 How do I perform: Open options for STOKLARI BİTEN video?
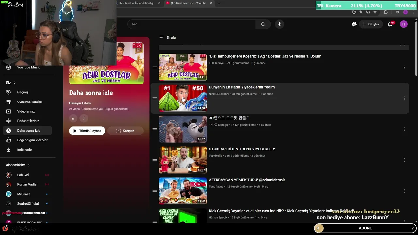click(404, 160)
